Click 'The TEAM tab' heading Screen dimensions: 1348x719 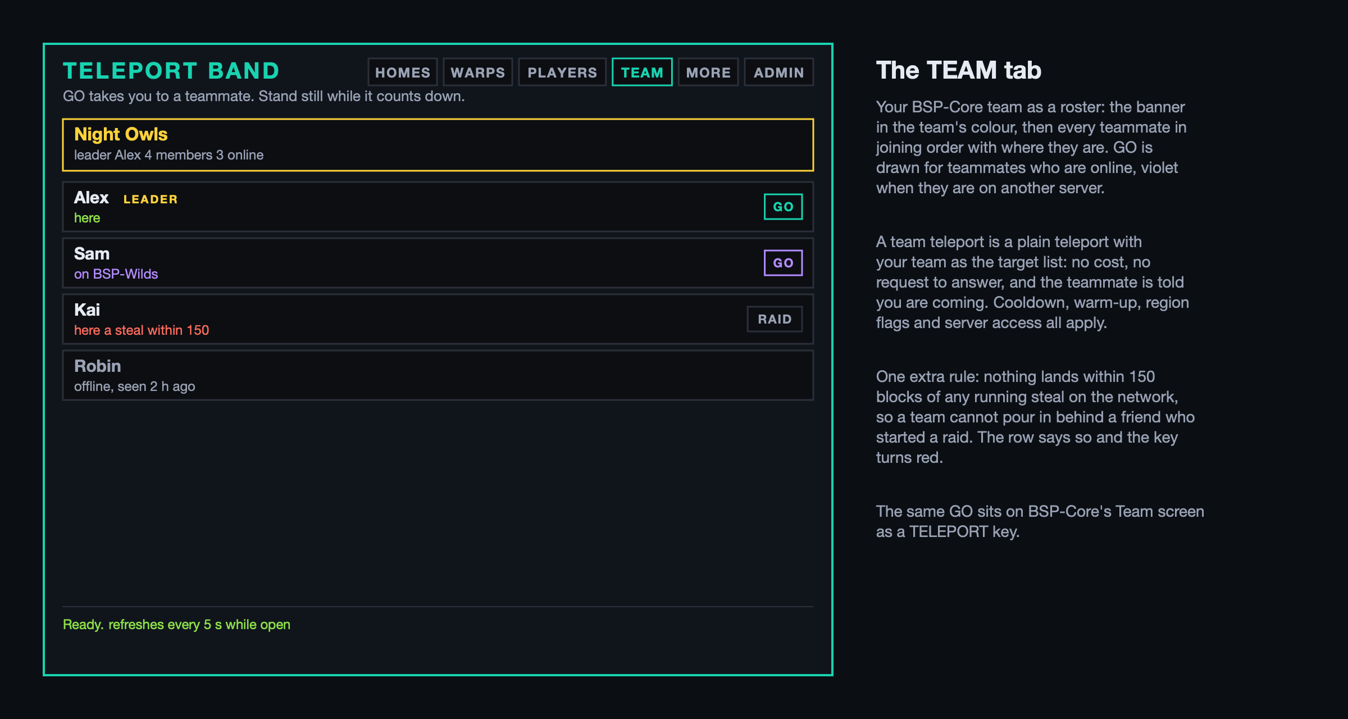click(959, 70)
